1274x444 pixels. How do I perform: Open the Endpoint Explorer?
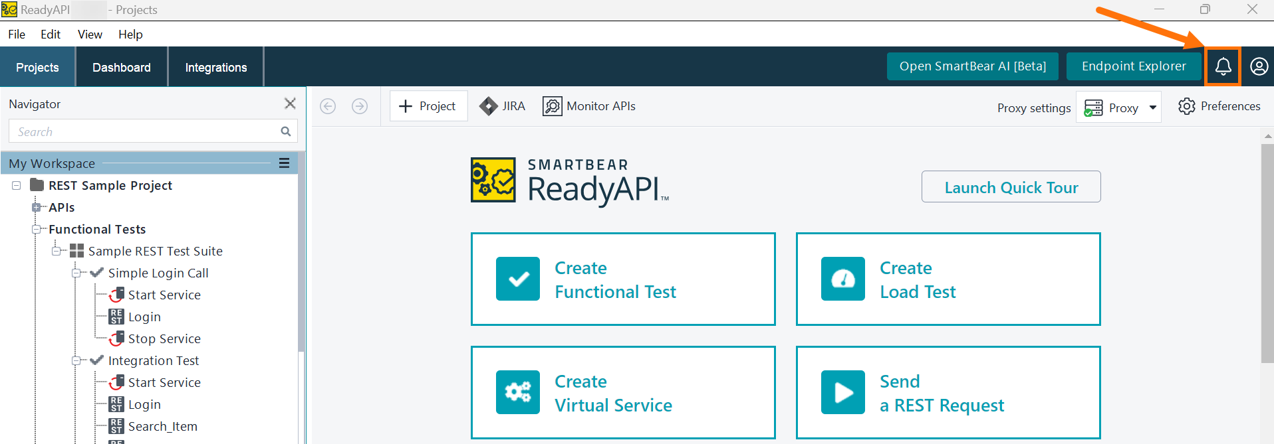click(1134, 66)
